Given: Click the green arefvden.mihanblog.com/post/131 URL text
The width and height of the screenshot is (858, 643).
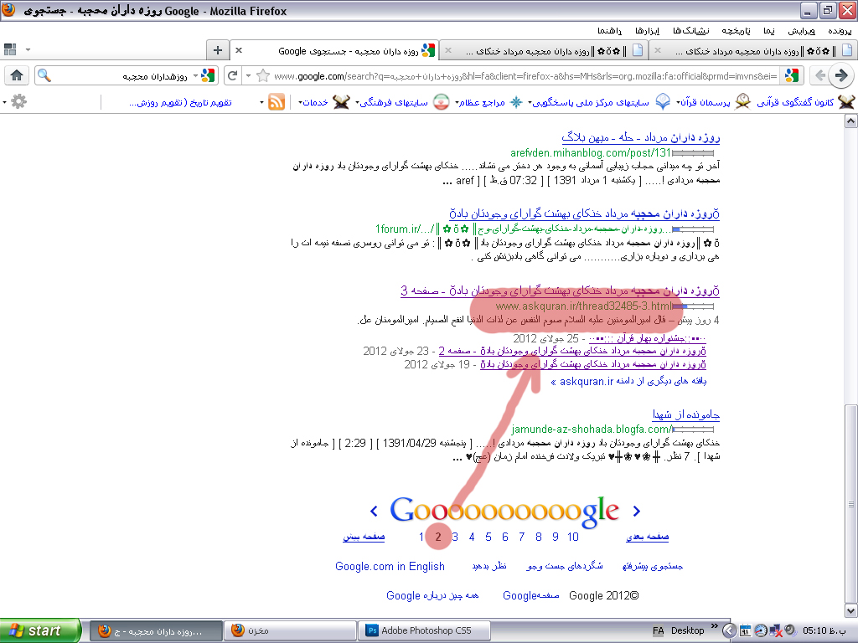Looking at the screenshot, I should point(591,153).
